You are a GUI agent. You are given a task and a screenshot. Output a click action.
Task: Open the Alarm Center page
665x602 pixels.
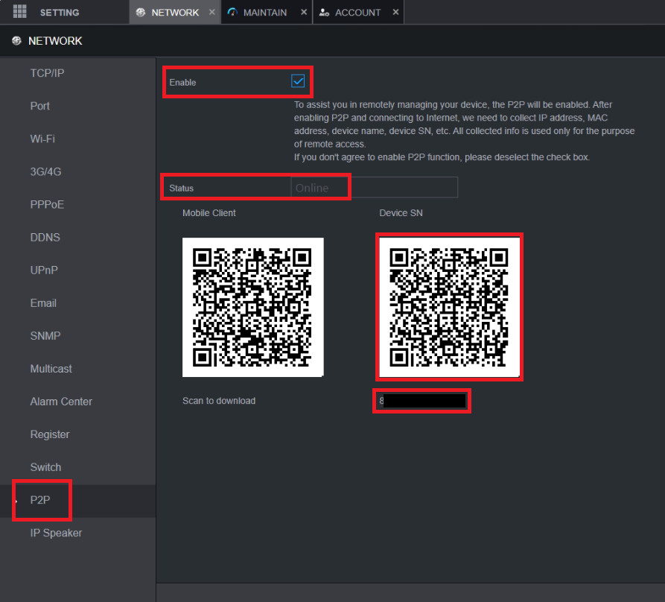[61, 402]
